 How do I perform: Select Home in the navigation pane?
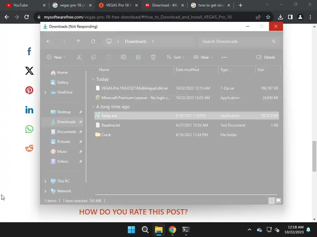62,73
